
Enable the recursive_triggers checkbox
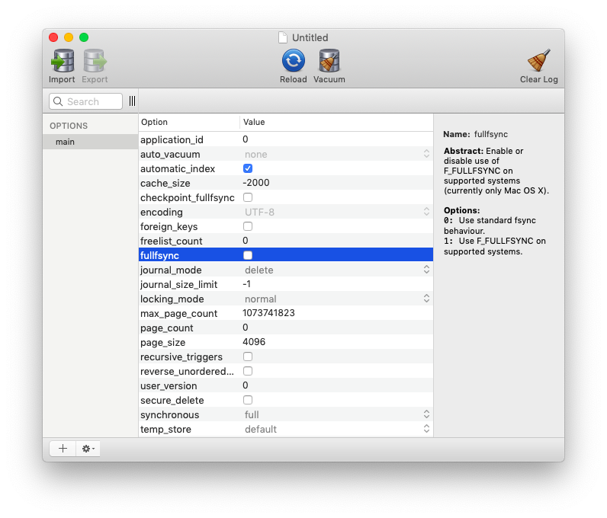(248, 357)
